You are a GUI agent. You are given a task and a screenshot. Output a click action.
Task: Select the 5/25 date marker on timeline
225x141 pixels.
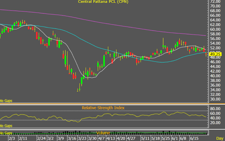[x=166, y=139]
